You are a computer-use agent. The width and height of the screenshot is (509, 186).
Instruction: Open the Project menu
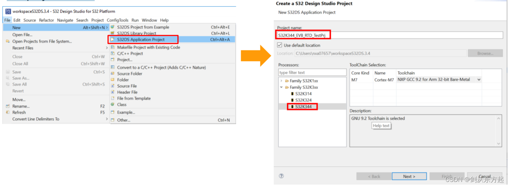coord(98,20)
